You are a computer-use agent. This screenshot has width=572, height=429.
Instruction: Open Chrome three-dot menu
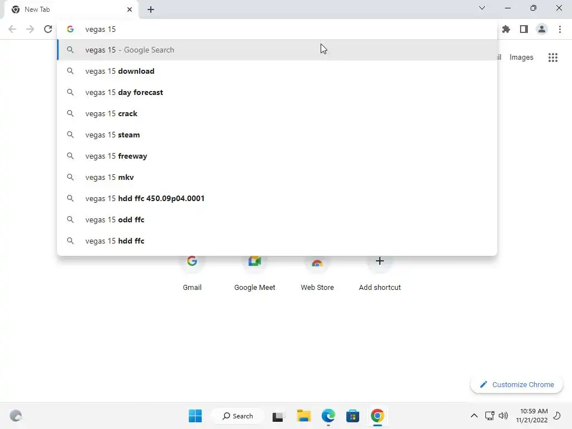(560, 29)
